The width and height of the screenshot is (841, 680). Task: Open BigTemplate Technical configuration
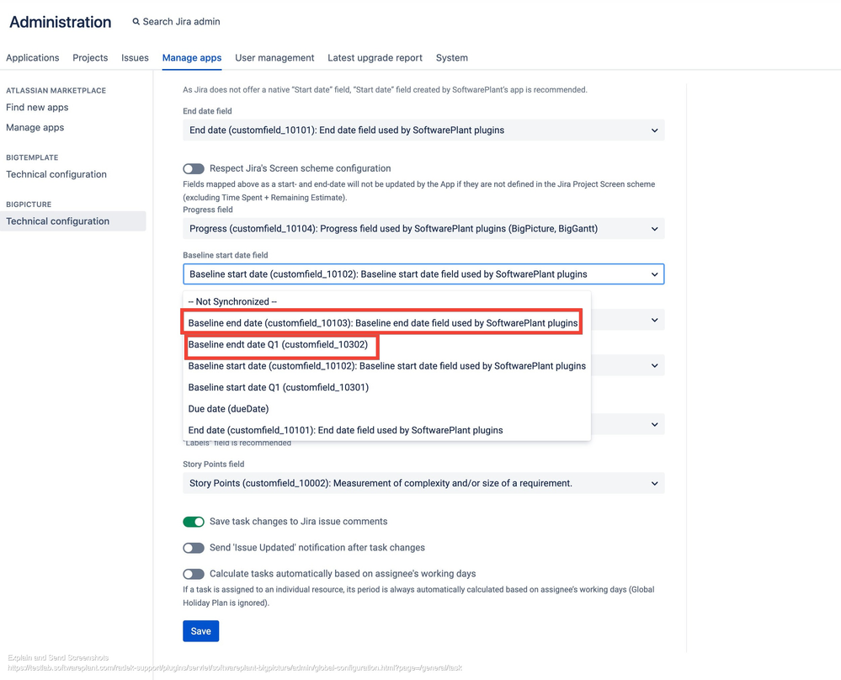[56, 174]
